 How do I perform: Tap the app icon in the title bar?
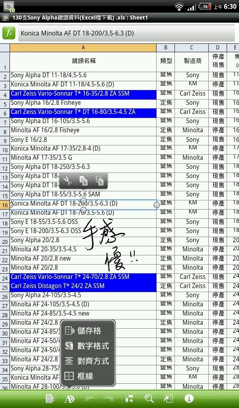(5, 18)
